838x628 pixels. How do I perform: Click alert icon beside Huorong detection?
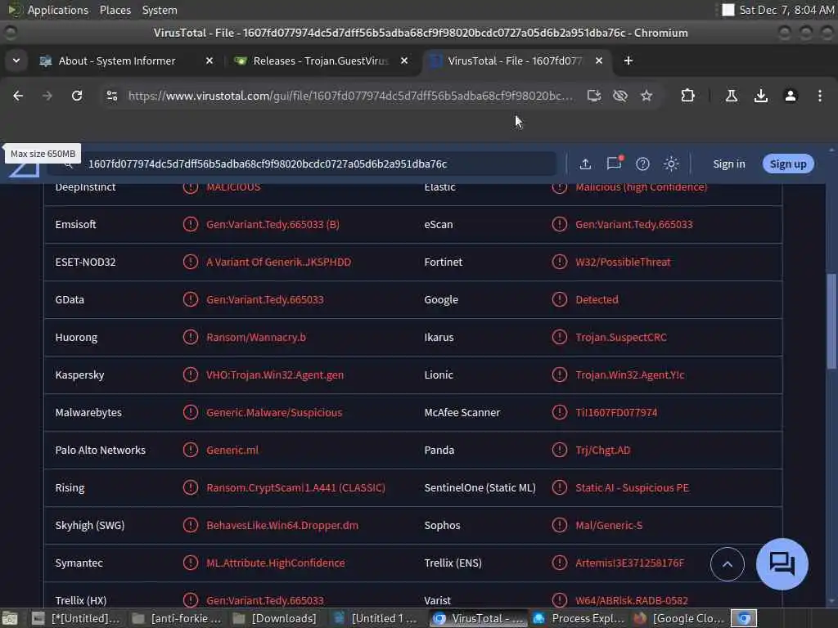click(190, 337)
